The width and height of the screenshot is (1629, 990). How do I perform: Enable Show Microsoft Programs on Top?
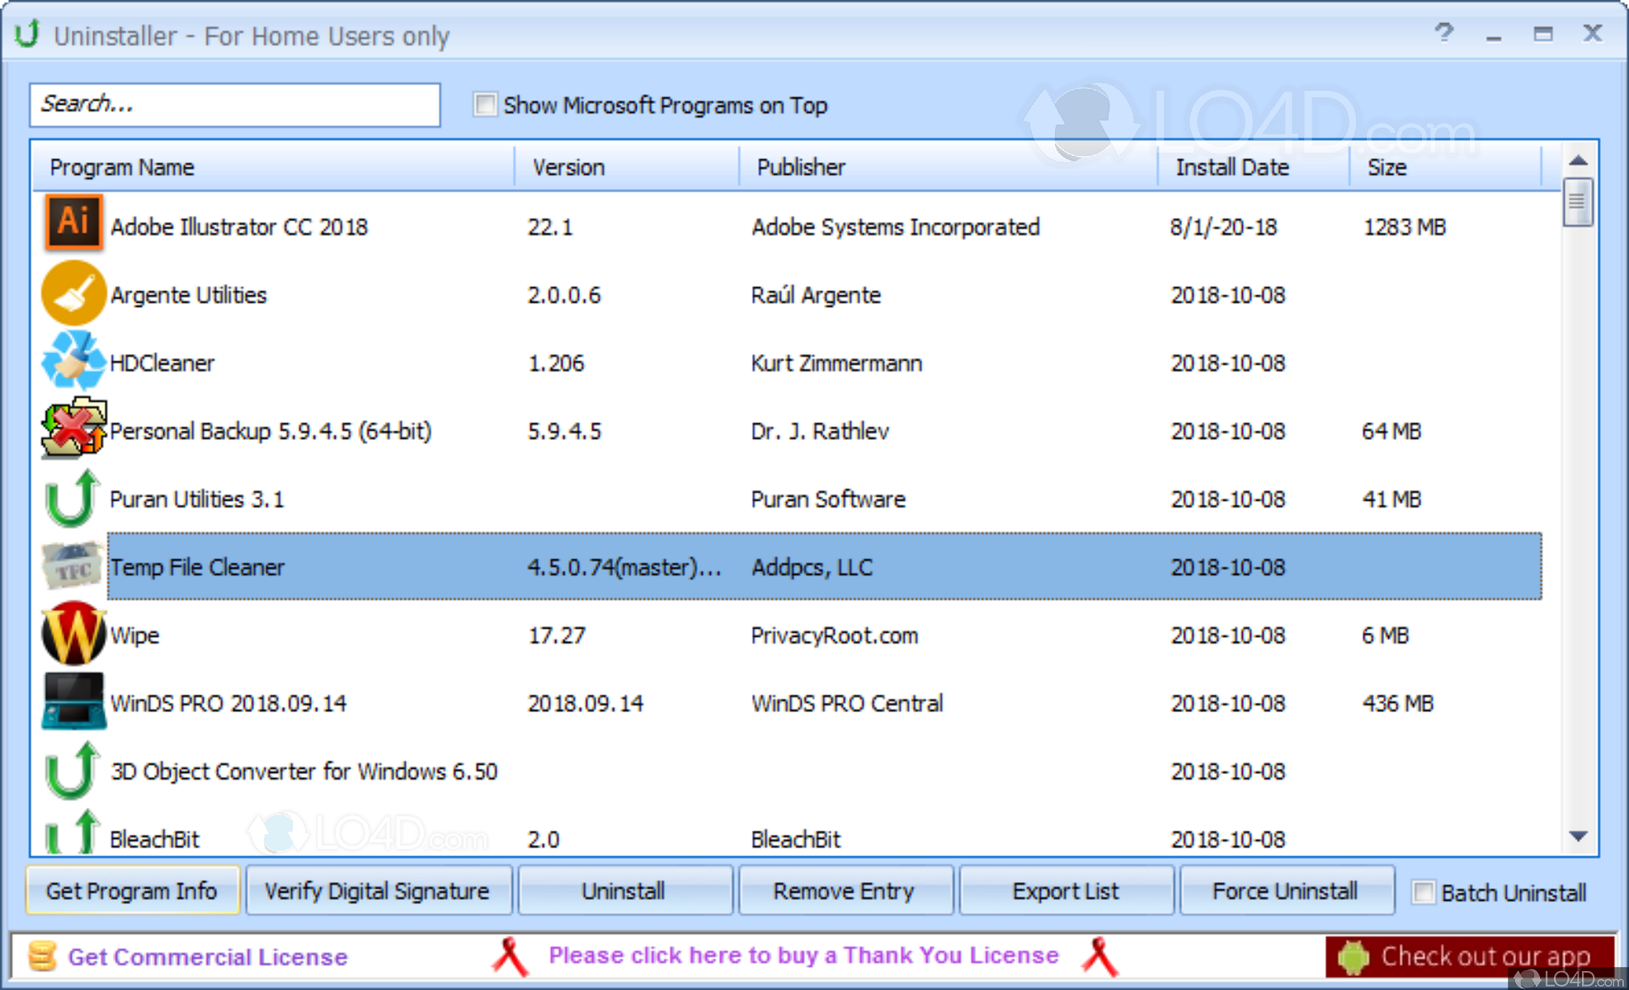tap(485, 105)
